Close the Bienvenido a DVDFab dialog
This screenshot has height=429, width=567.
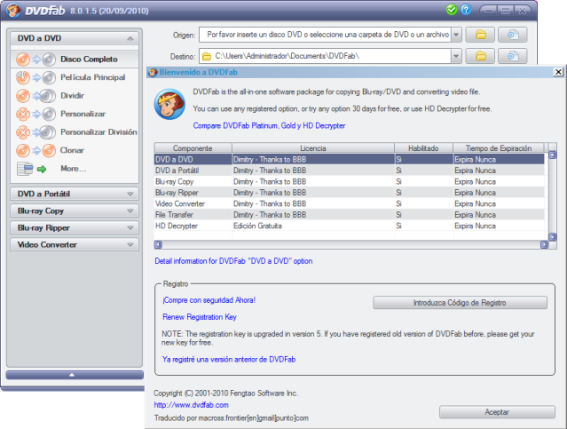click(x=558, y=72)
